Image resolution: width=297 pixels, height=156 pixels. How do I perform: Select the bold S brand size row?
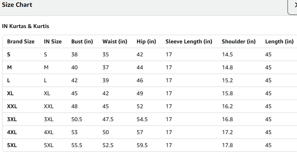click(9, 55)
